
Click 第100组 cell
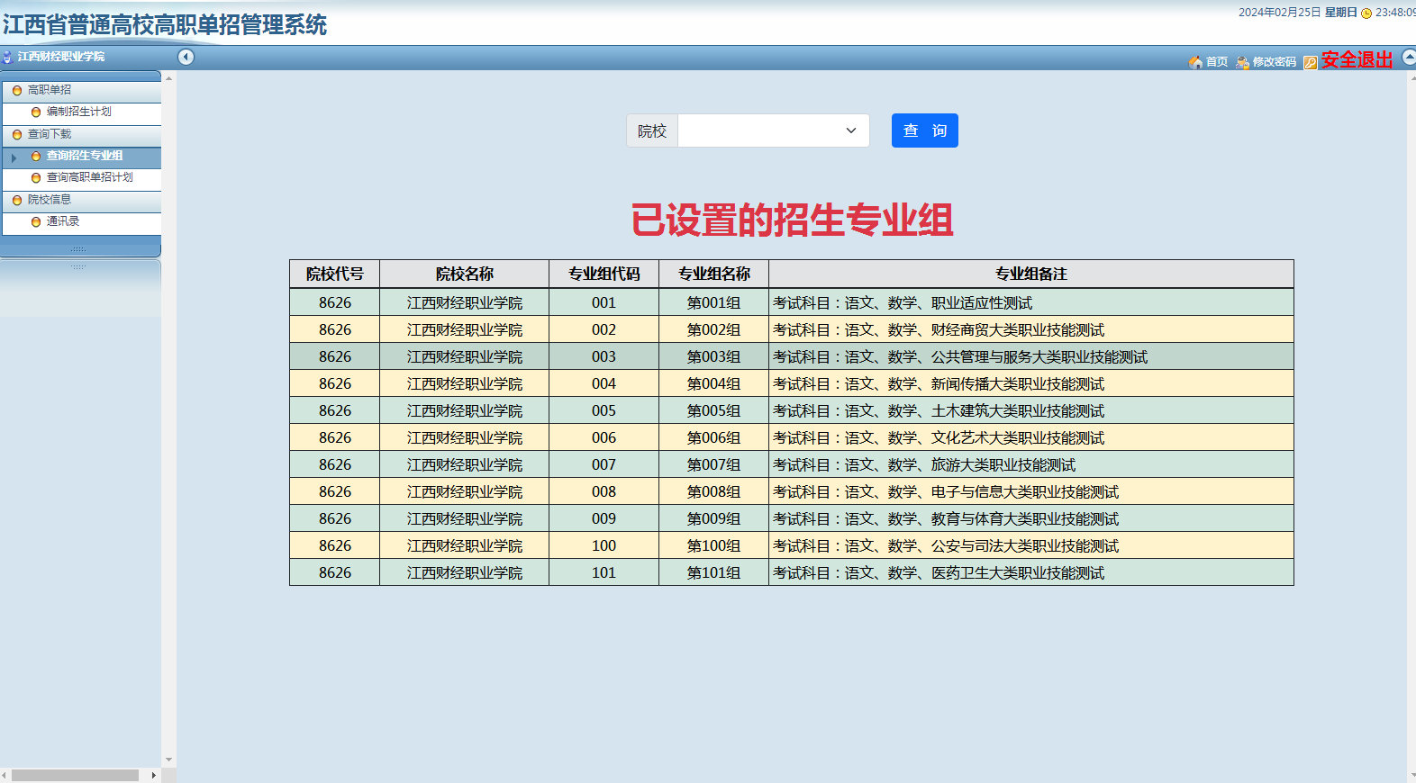coord(713,546)
